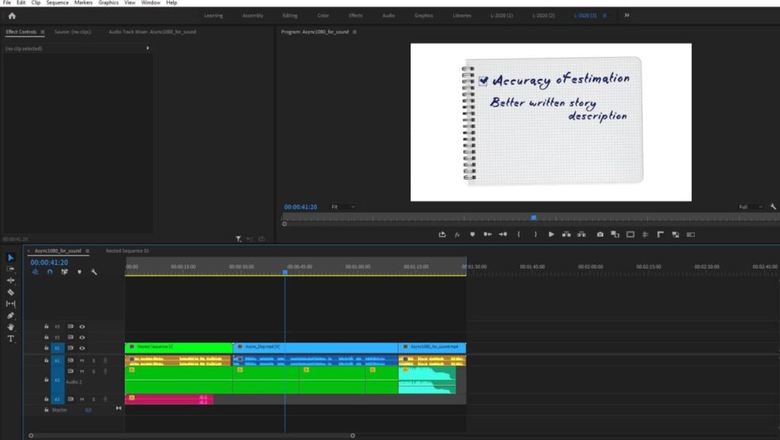This screenshot has width=780, height=440.
Task: Switch to the Color workspace
Action: [x=323, y=15]
